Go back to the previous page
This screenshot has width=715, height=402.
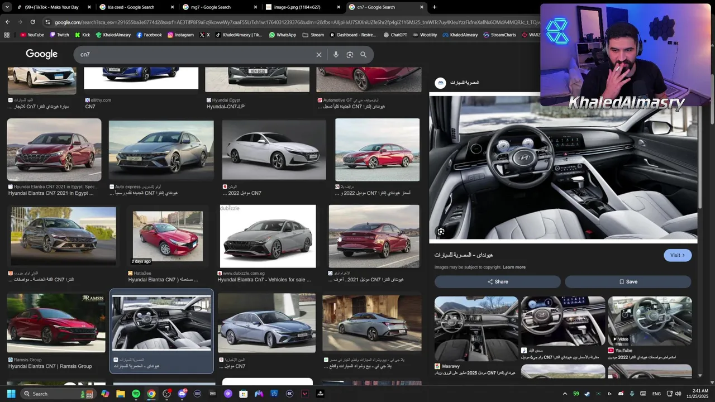(x=7, y=22)
